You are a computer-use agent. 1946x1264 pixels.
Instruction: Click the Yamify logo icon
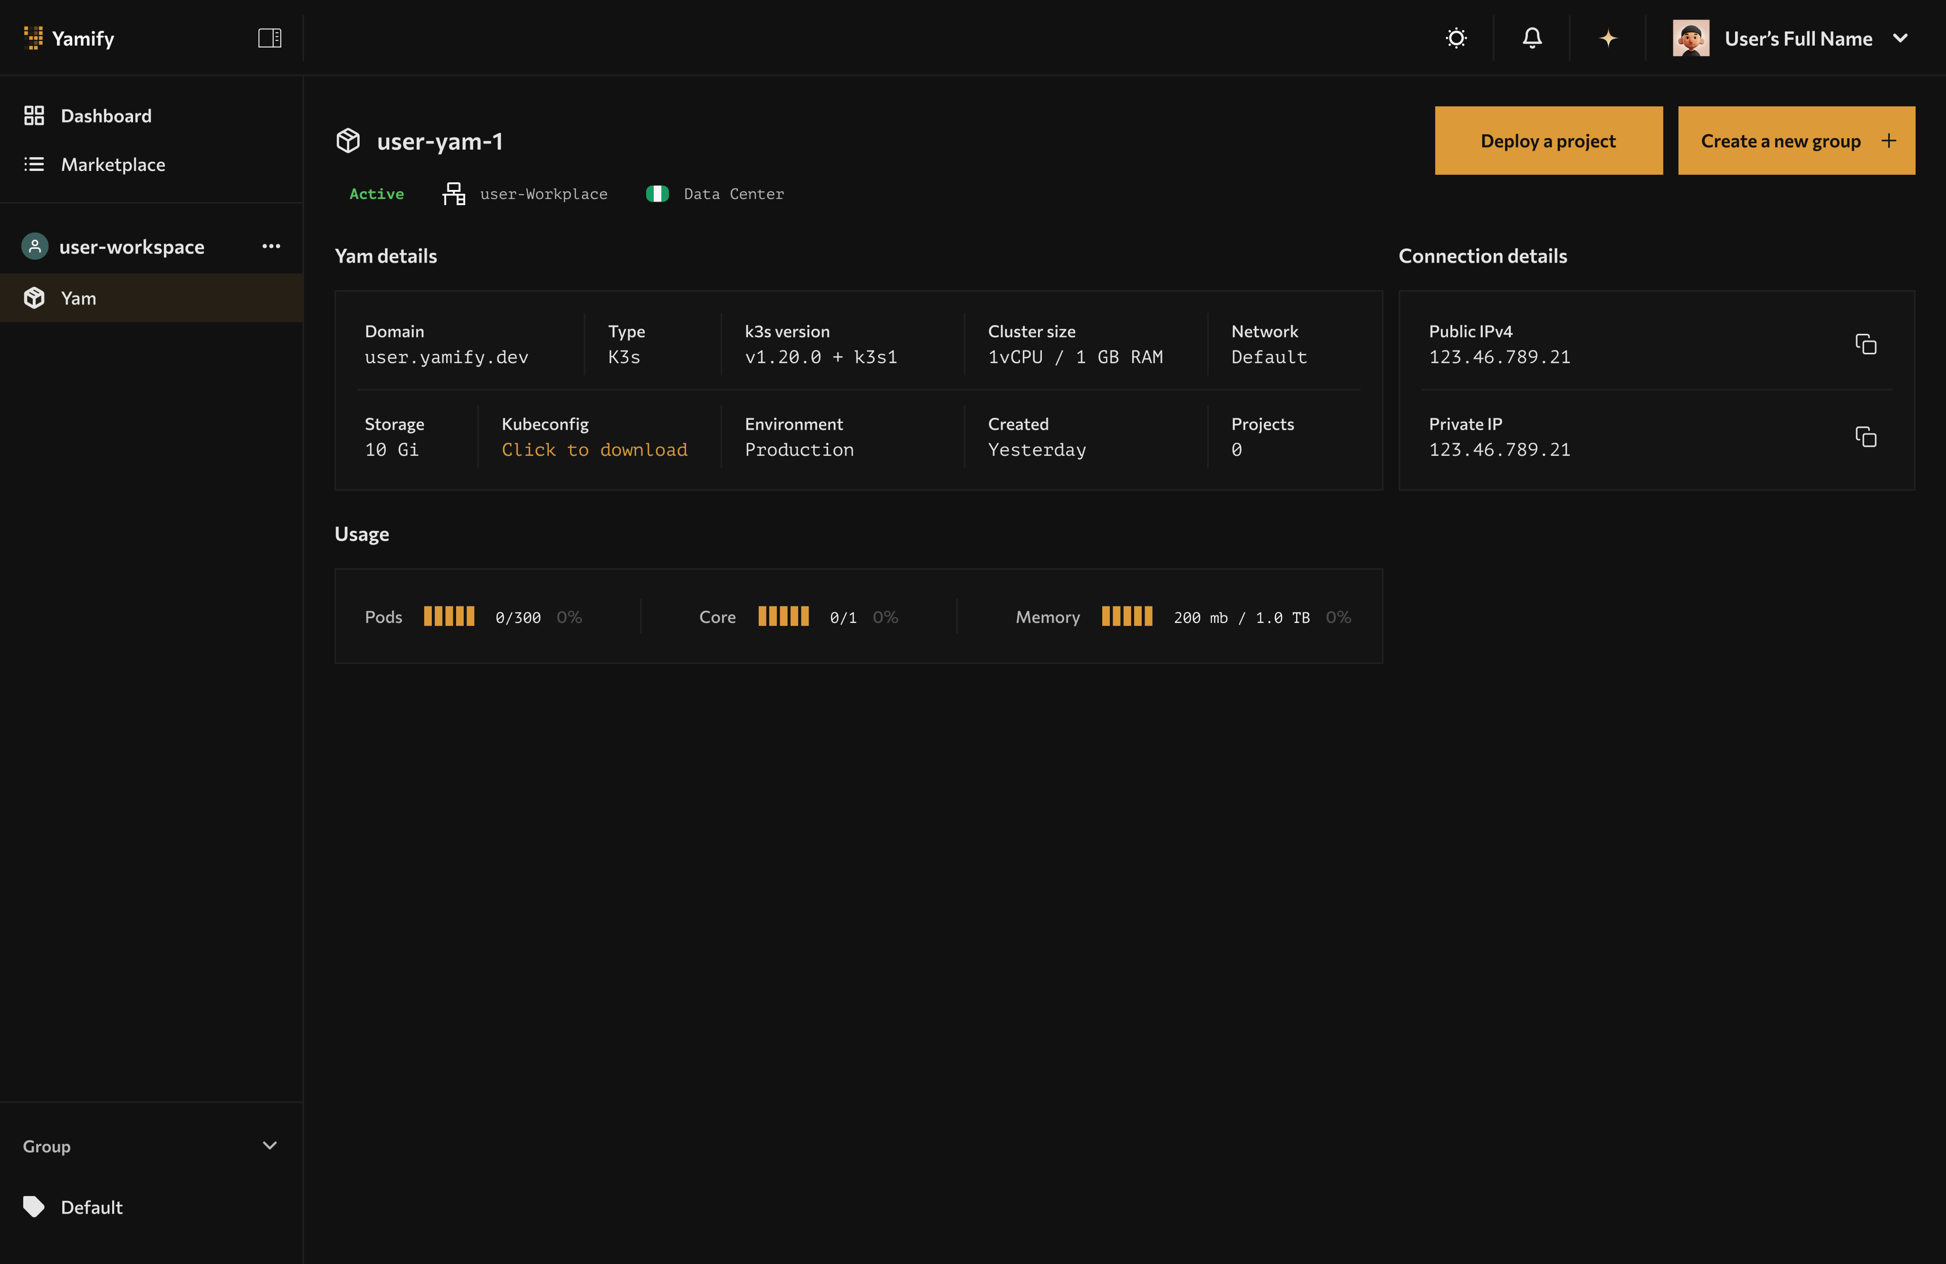click(x=34, y=38)
